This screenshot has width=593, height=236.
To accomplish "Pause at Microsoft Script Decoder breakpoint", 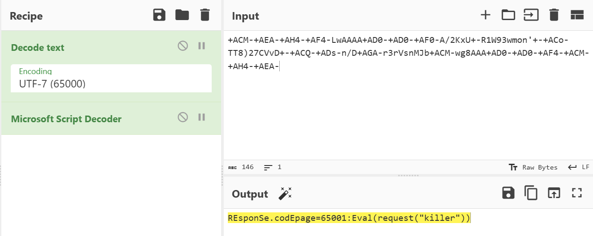I will 202,117.
